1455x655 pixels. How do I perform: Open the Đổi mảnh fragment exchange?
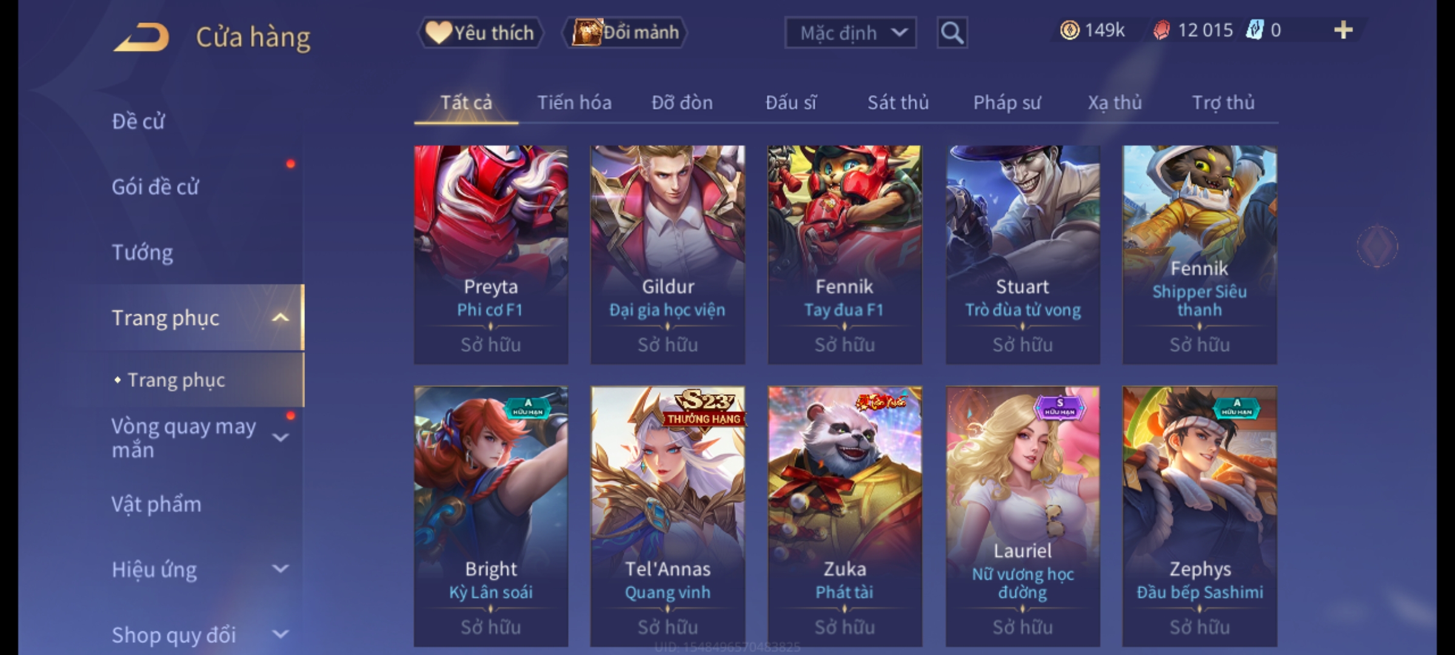click(625, 33)
